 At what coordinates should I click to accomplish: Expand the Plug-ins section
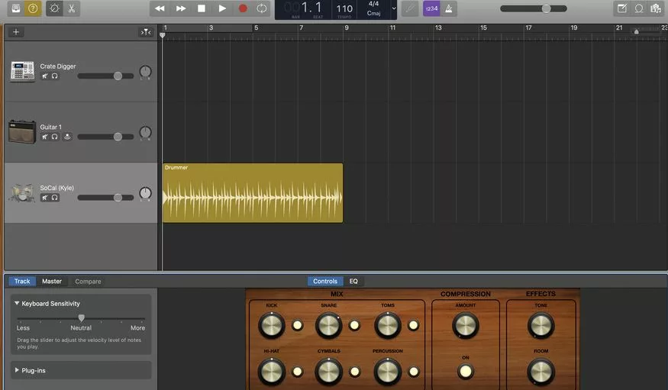point(17,370)
